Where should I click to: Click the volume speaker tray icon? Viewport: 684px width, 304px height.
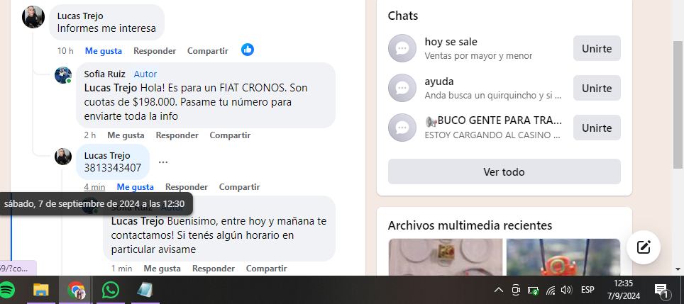point(566,290)
